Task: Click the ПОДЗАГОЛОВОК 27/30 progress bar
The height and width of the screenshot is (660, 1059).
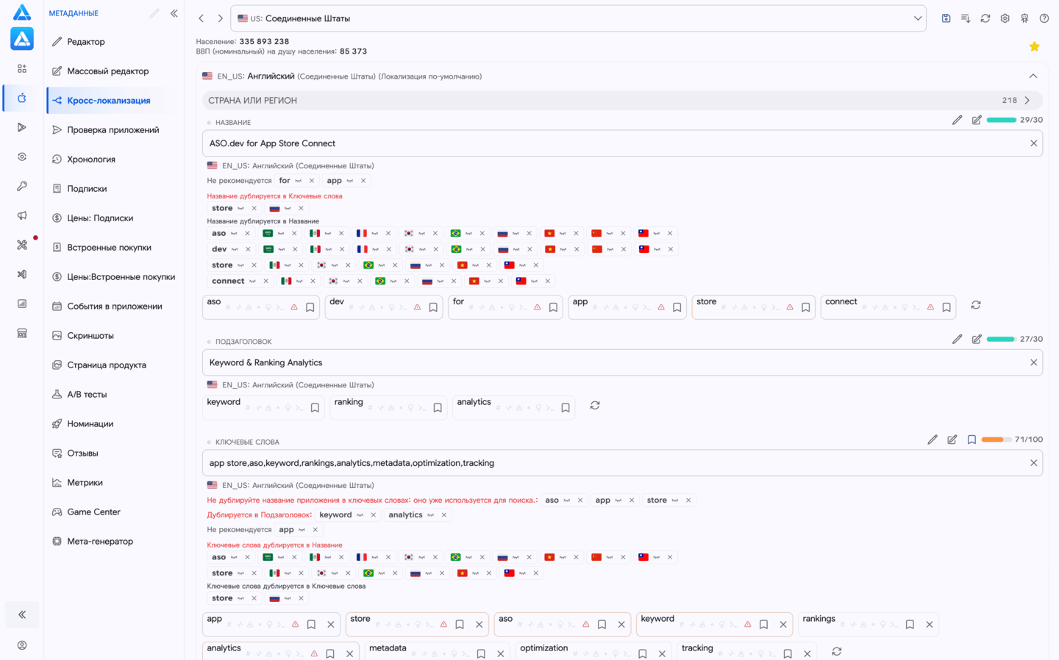Action: pyautogui.click(x=1001, y=340)
